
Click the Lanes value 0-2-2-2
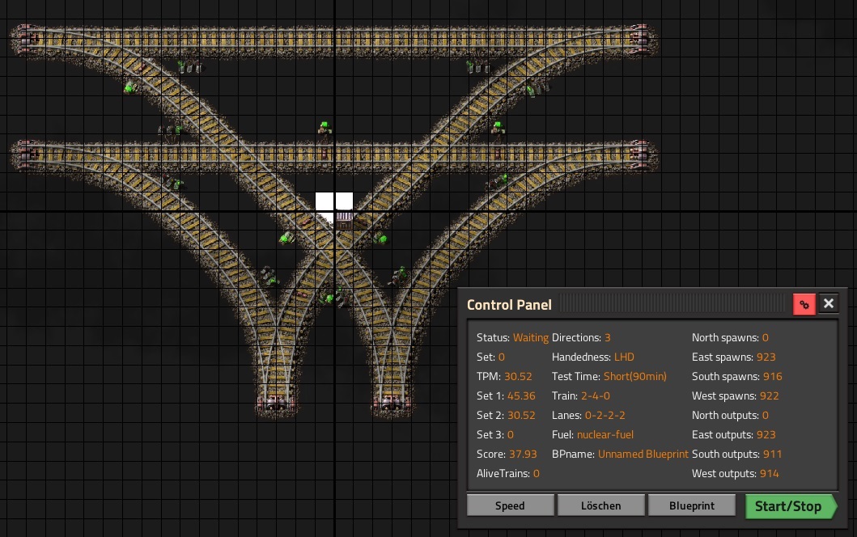tap(605, 415)
